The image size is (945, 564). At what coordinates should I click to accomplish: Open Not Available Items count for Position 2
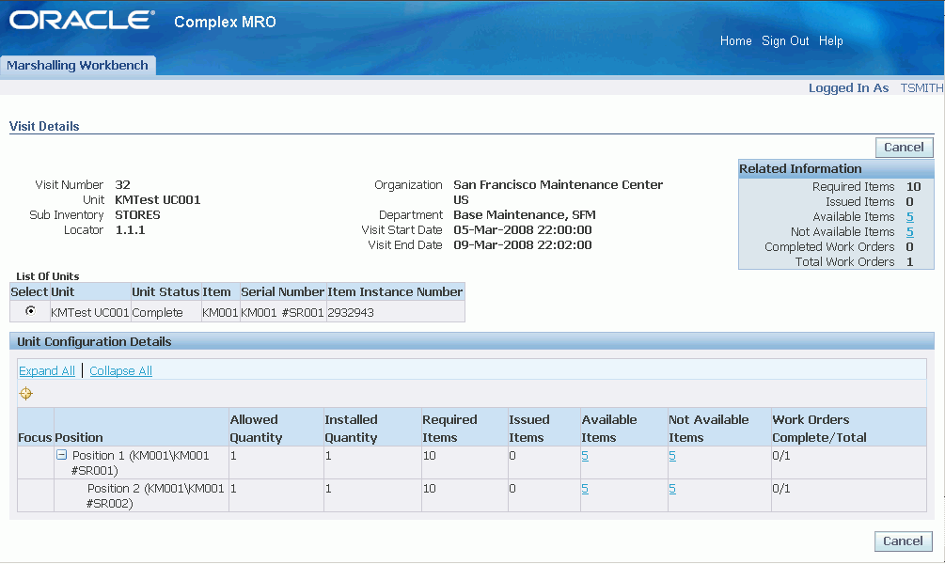click(672, 488)
